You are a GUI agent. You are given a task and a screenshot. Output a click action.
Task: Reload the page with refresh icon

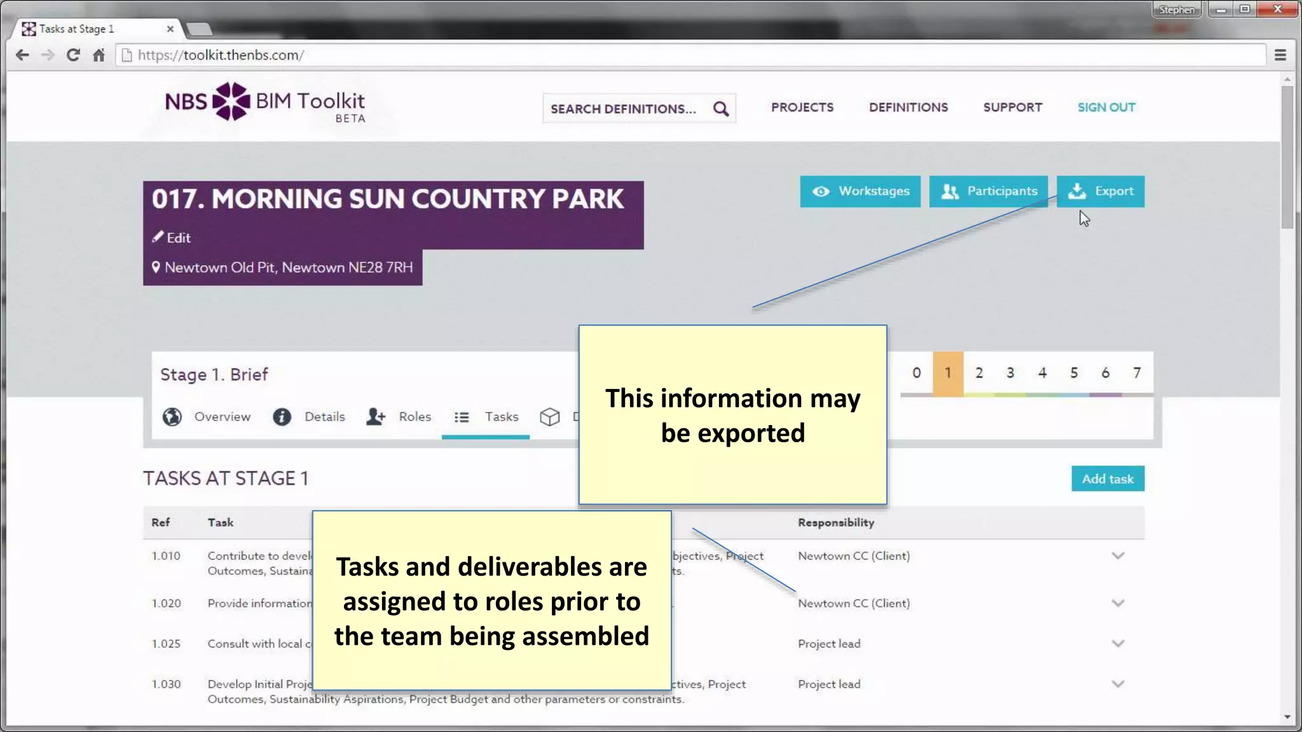click(x=73, y=55)
